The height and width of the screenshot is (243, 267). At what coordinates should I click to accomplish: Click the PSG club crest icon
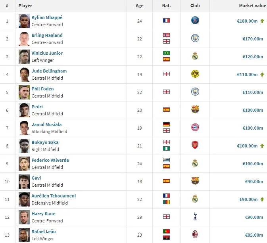195,21
